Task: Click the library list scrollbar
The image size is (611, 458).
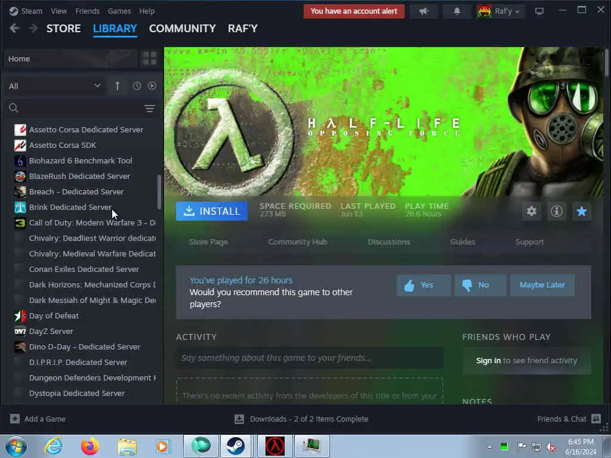Action: point(159,191)
